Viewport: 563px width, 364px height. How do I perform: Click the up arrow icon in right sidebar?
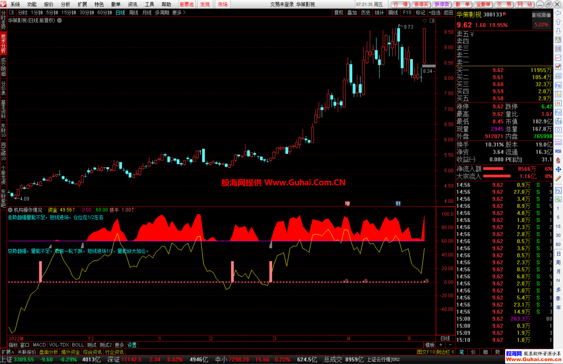point(558,22)
